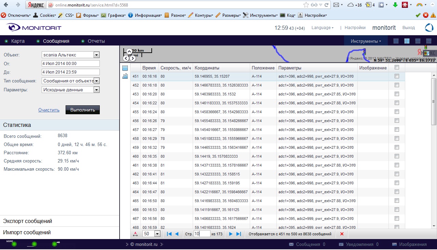
Task: Select the first layout icon near Инструменты
Action: [396, 41]
